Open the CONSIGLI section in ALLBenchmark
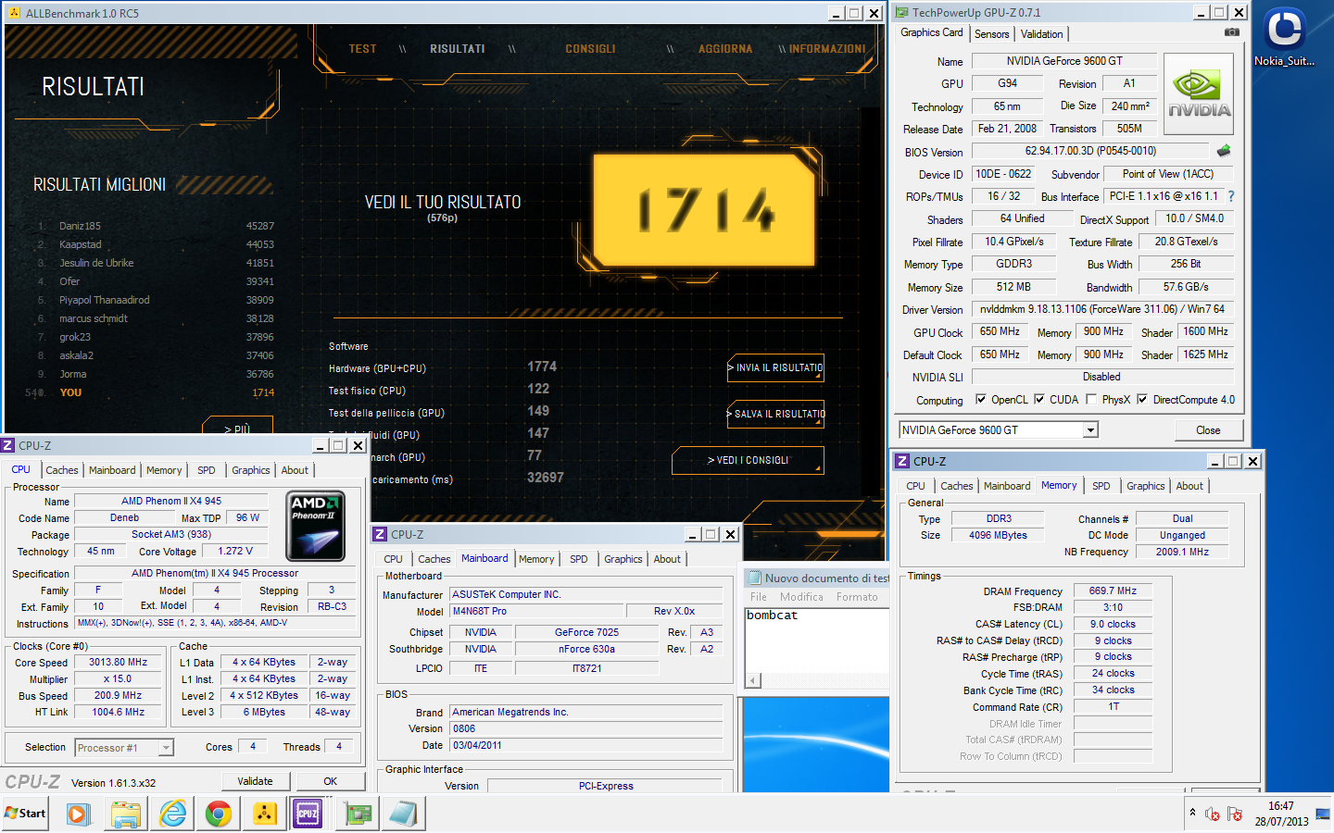The width and height of the screenshot is (1334, 833). (590, 49)
